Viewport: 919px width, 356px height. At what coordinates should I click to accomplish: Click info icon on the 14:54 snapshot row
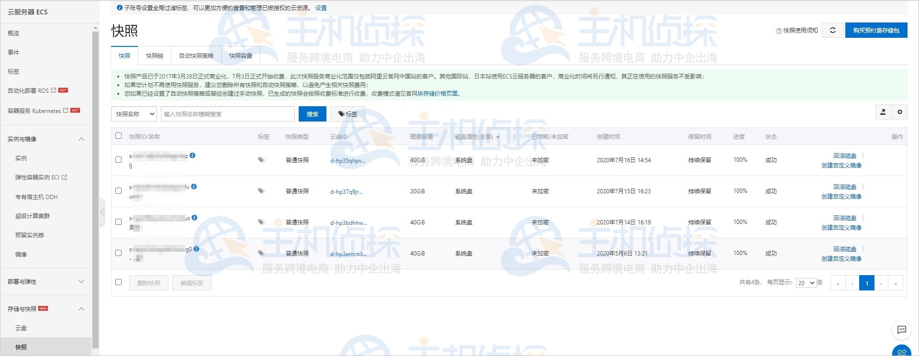192,156
